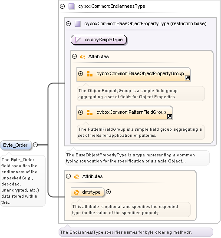
Task: Expand the cyboxCommon:PatternFieldGroup node
Action: 80,112
